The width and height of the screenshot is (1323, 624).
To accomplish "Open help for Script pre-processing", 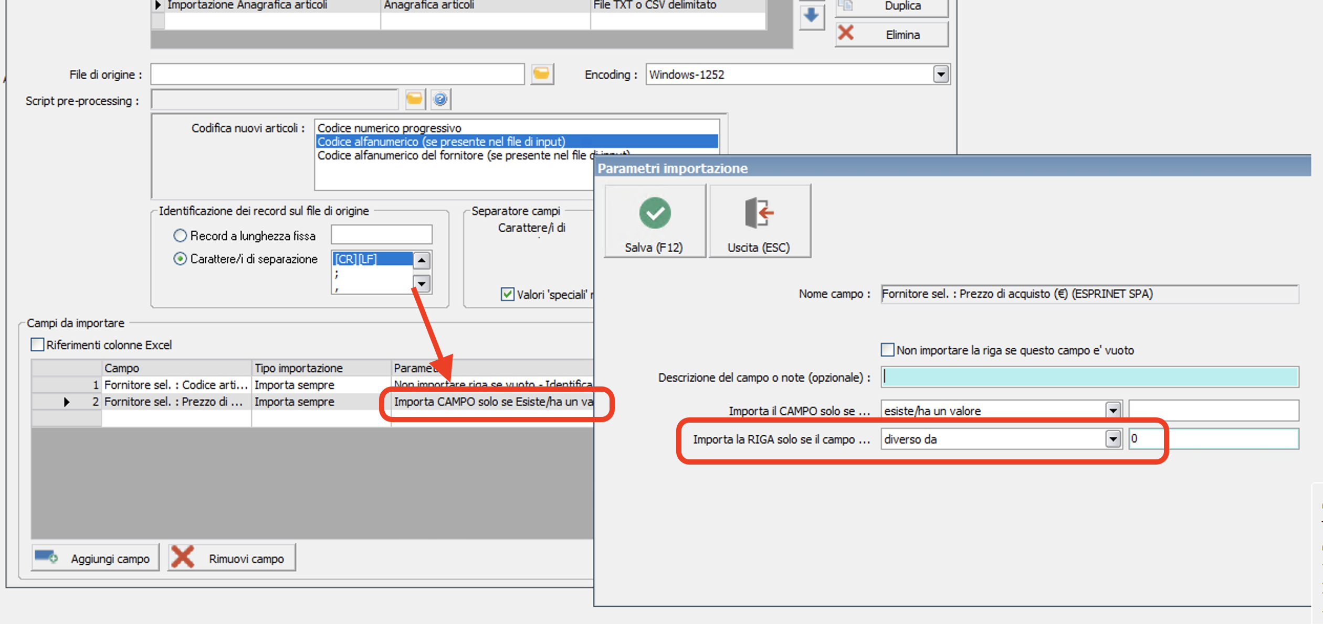I will (440, 100).
